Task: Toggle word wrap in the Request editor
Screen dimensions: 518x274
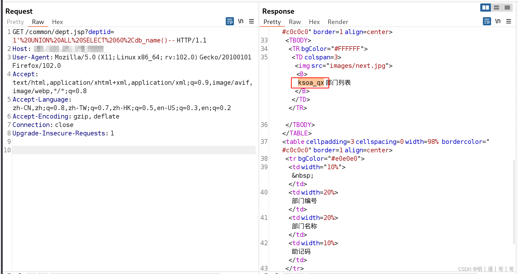Action: (x=230, y=21)
